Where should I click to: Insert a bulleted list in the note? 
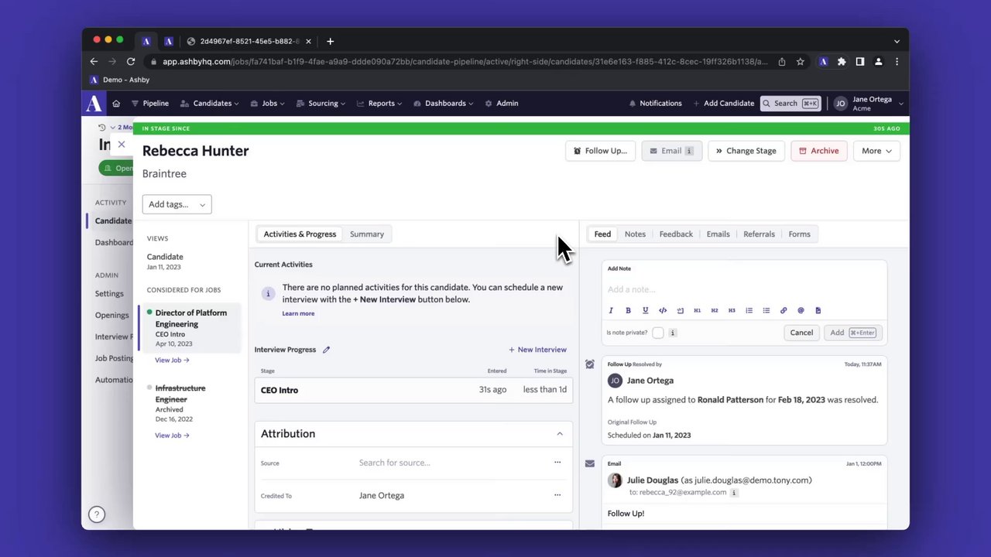pyautogui.click(x=766, y=310)
